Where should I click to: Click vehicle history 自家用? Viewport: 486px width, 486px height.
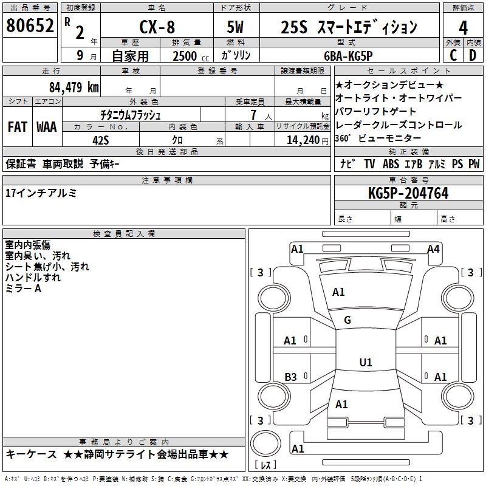(130, 56)
